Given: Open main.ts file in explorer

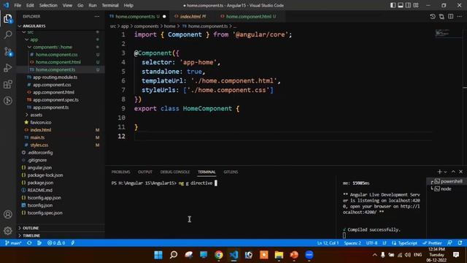Looking at the screenshot, I should [x=37, y=137].
